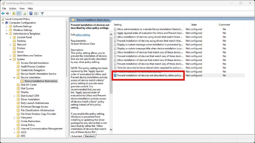
Task: Select Credentials Delegation tree item
Action: 33,70
